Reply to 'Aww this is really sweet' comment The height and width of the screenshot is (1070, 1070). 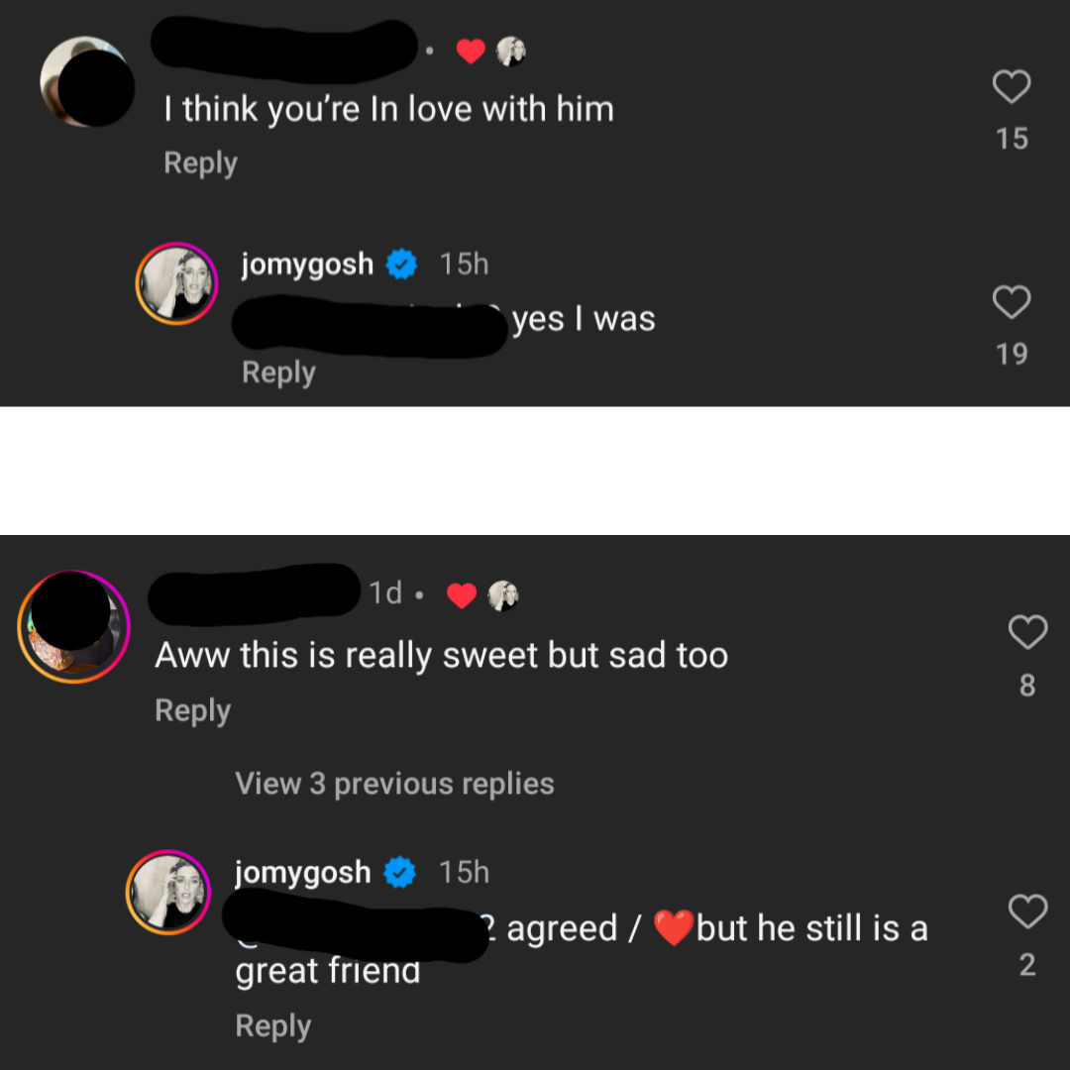[x=192, y=711]
